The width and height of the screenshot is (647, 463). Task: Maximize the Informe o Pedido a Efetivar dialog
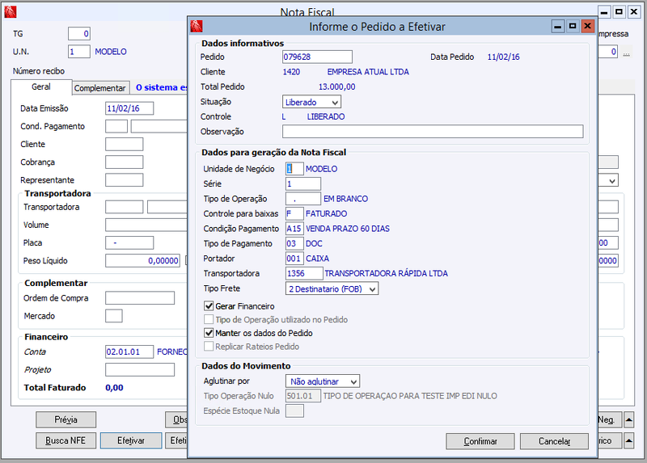coord(573,27)
